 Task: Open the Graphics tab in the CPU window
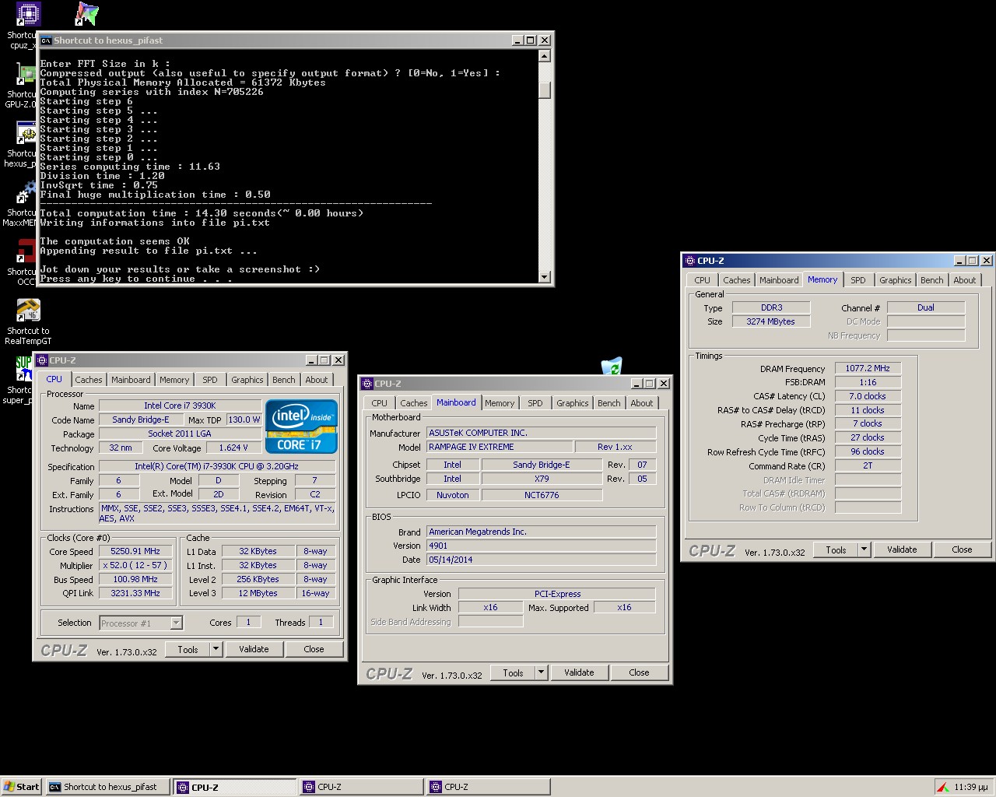[x=247, y=380]
